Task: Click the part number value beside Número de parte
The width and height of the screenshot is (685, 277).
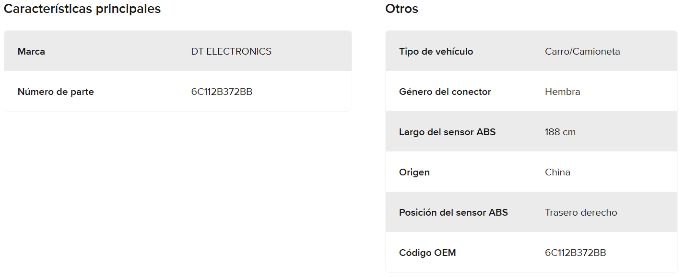Action: [x=222, y=92]
